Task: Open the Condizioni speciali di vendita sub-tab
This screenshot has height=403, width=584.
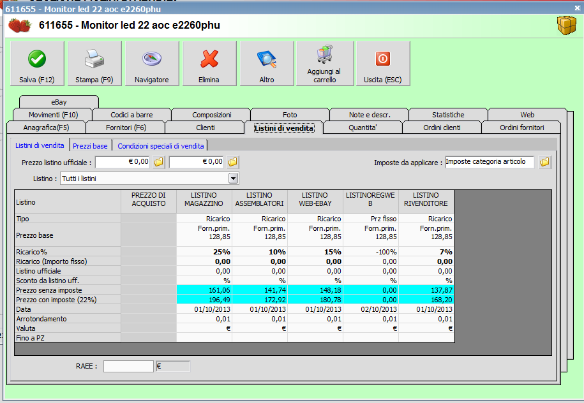Action: point(161,146)
